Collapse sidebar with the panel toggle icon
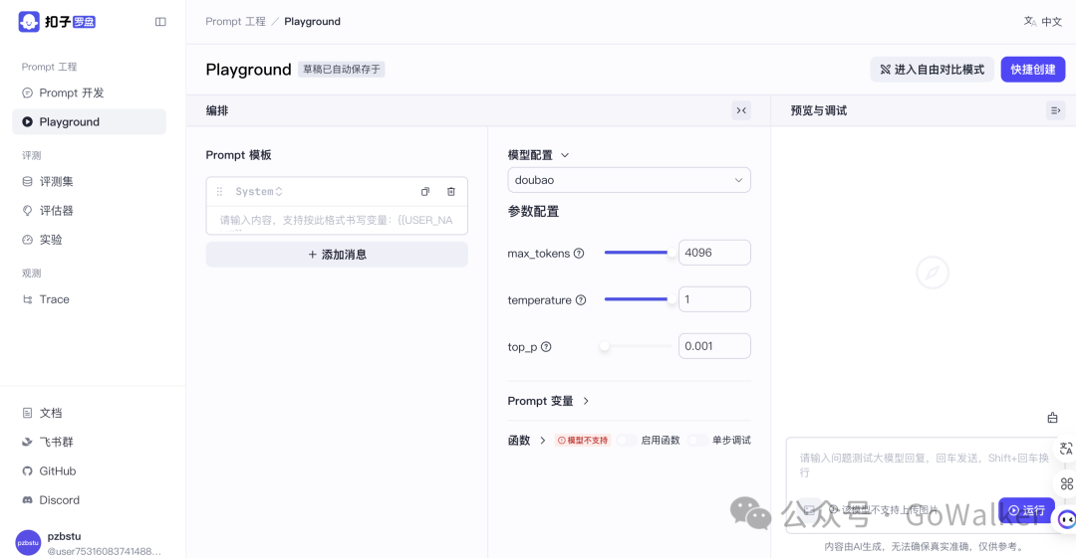The height and width of the screenshot is (558, 1076). click(160, 22)
